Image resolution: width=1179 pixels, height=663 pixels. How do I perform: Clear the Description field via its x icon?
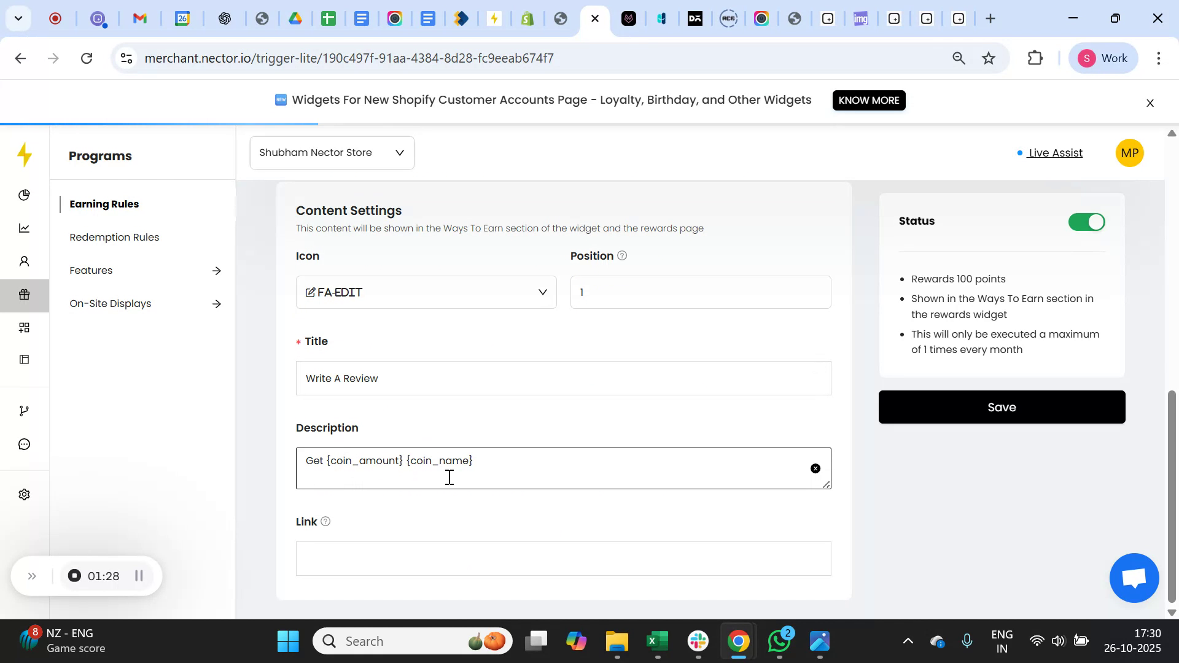815,468
